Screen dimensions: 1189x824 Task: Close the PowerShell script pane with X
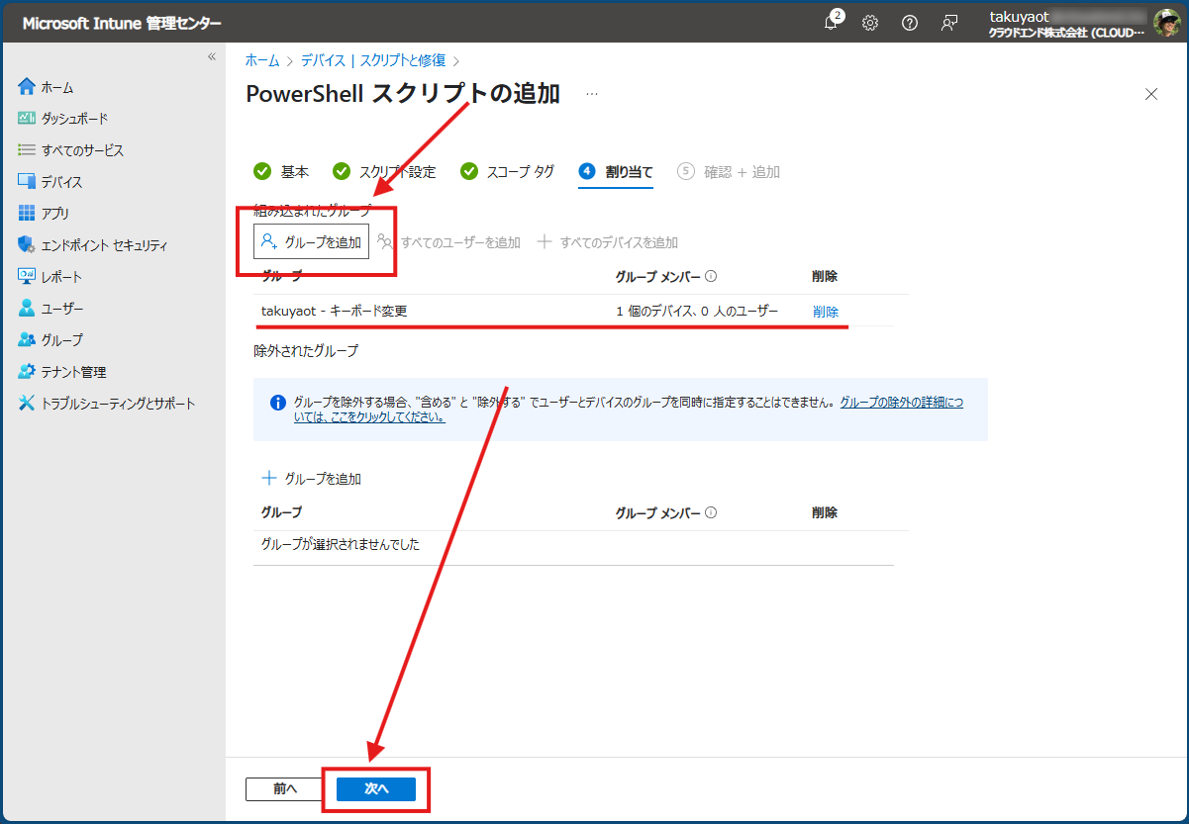pos(1151,94)
